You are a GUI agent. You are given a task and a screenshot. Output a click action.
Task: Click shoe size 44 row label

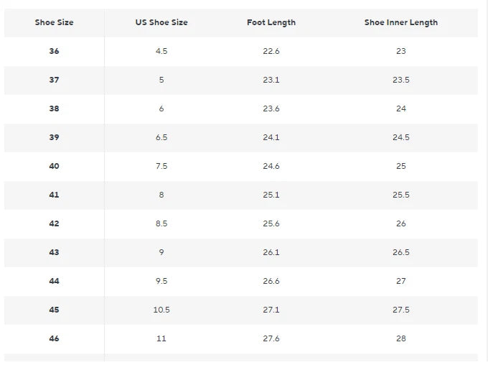[54, 281]
